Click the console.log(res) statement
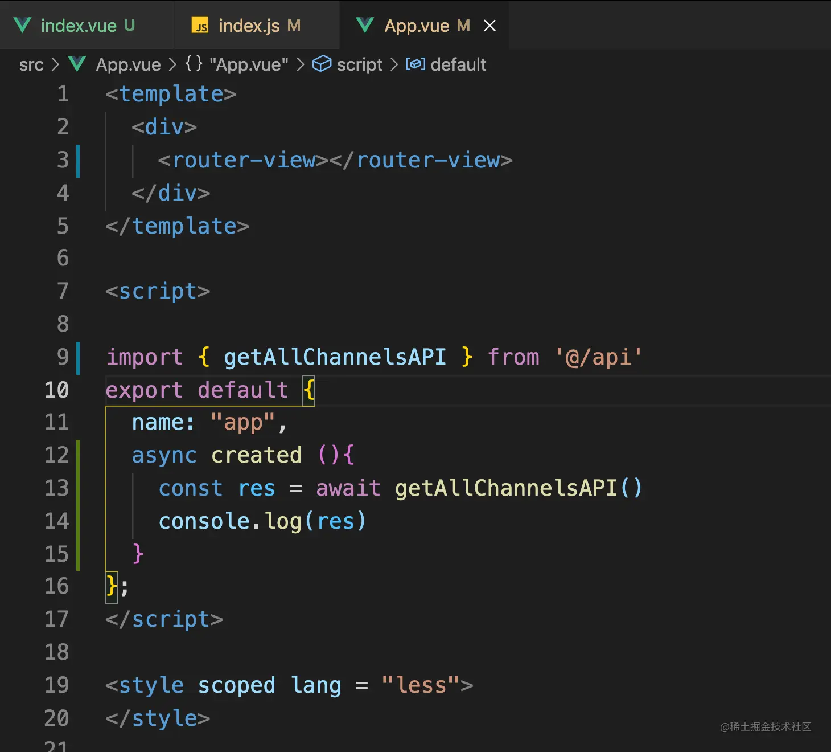The height and width of the screenshot is (752, 831). point(262,521)
